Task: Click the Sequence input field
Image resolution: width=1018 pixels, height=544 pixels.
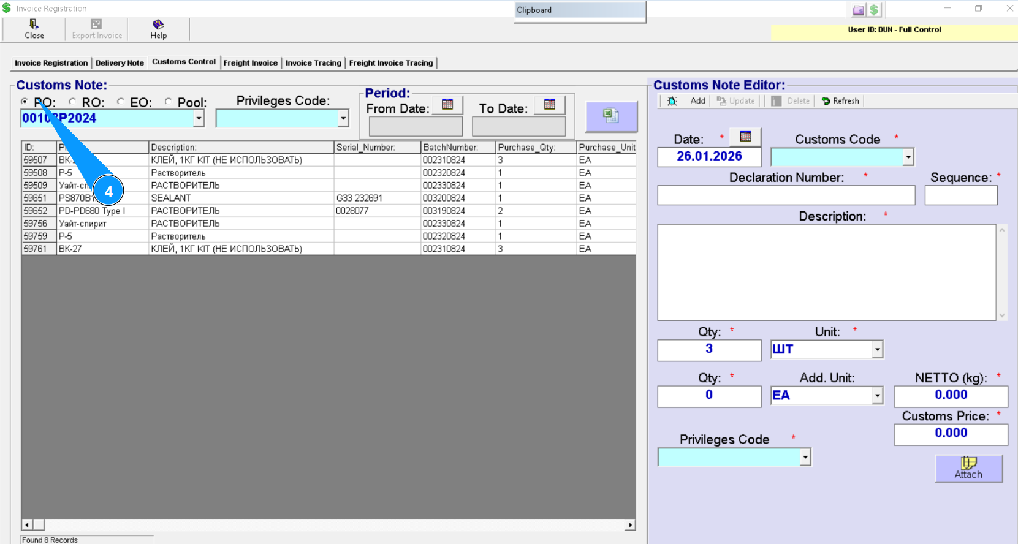Action: pyautogui.click(x=961, y=195)
